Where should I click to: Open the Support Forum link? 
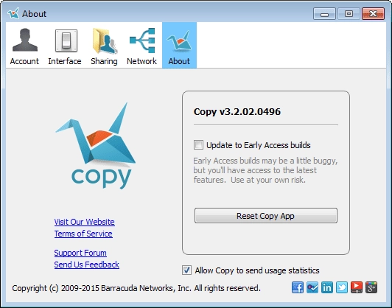pos(80,253)
